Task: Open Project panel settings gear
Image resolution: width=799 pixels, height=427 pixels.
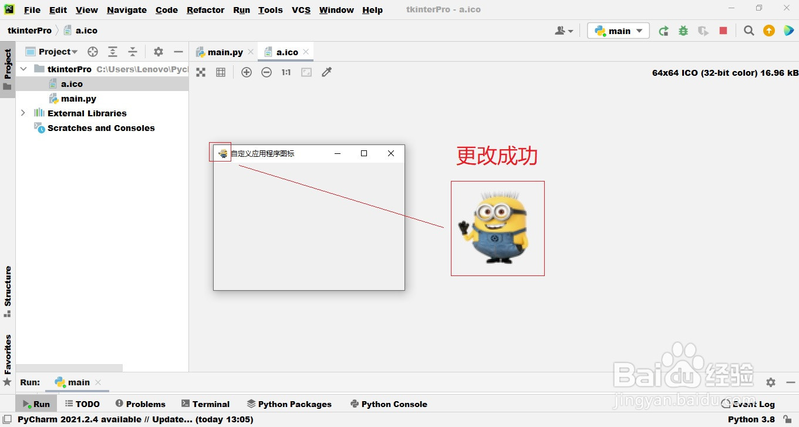Action: pos(159,52)
